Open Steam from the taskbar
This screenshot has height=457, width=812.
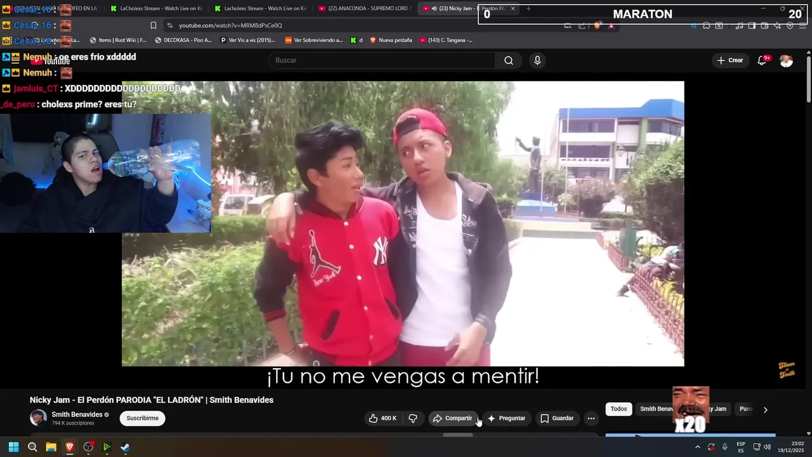[x=126, y=447]
